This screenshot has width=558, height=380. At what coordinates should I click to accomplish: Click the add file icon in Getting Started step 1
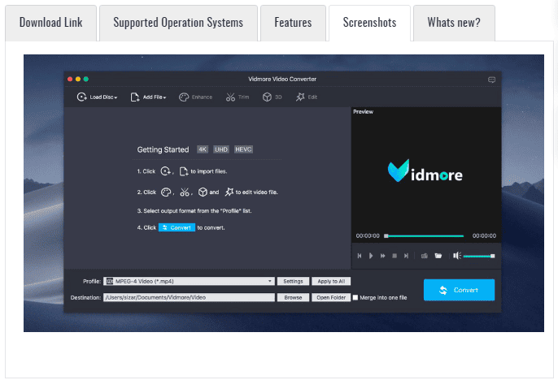(x=183, y=171)
